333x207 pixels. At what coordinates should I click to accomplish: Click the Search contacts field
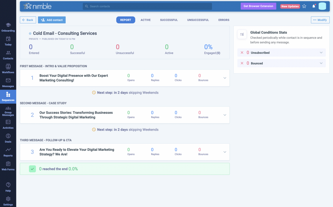click(147, 6)
